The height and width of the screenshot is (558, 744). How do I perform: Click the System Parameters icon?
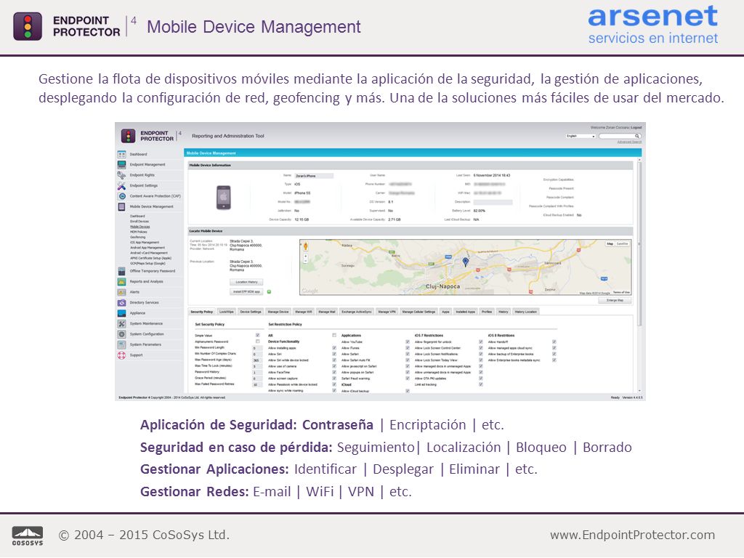coord(121,344)
